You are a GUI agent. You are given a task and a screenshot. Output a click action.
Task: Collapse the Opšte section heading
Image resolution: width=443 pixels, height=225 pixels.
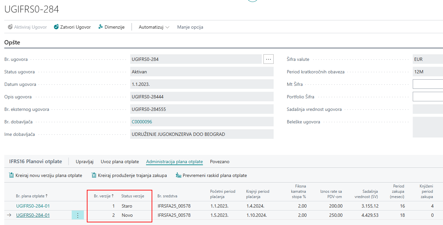[x=12, y=42]
